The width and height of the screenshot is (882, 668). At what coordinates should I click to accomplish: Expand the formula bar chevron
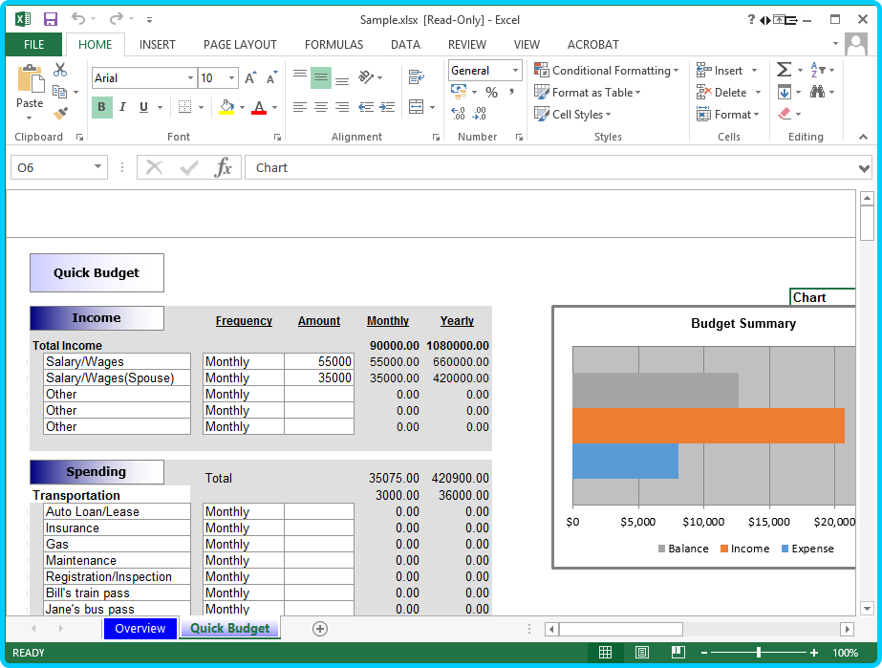click(x=864, y=168)
